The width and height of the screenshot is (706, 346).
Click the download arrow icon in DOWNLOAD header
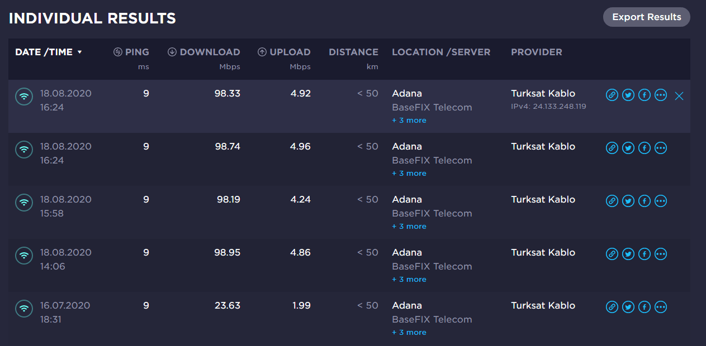click(x=171, y=51)
